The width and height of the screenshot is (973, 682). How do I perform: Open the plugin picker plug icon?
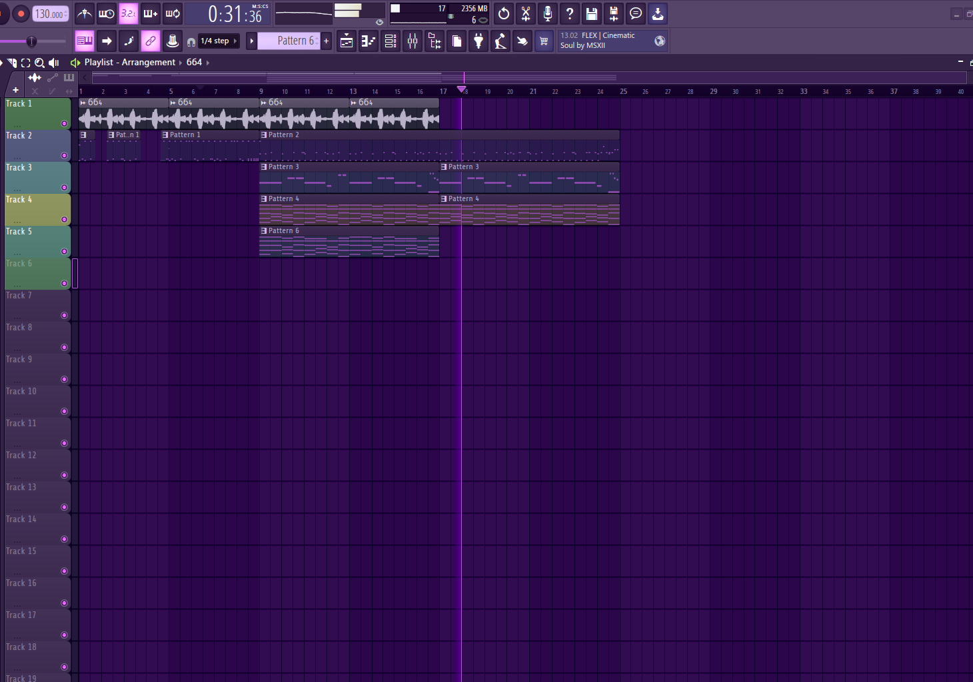pyautogui.click(x=479, y=41)
